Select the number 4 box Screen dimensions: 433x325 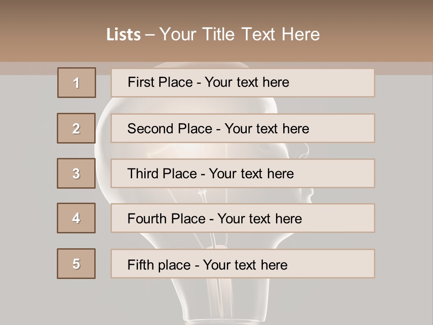(76, 218)
